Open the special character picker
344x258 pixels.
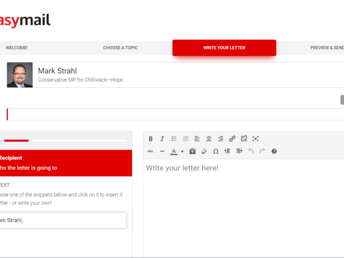(216, 151)
